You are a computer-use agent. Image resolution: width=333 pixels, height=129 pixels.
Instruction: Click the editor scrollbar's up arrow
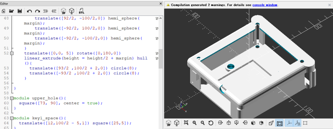[161, 19]
